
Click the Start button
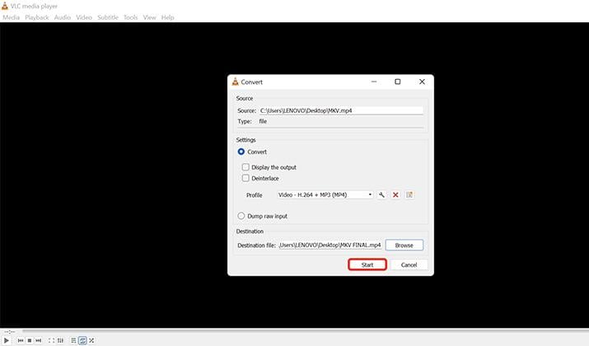pos(367,264)
